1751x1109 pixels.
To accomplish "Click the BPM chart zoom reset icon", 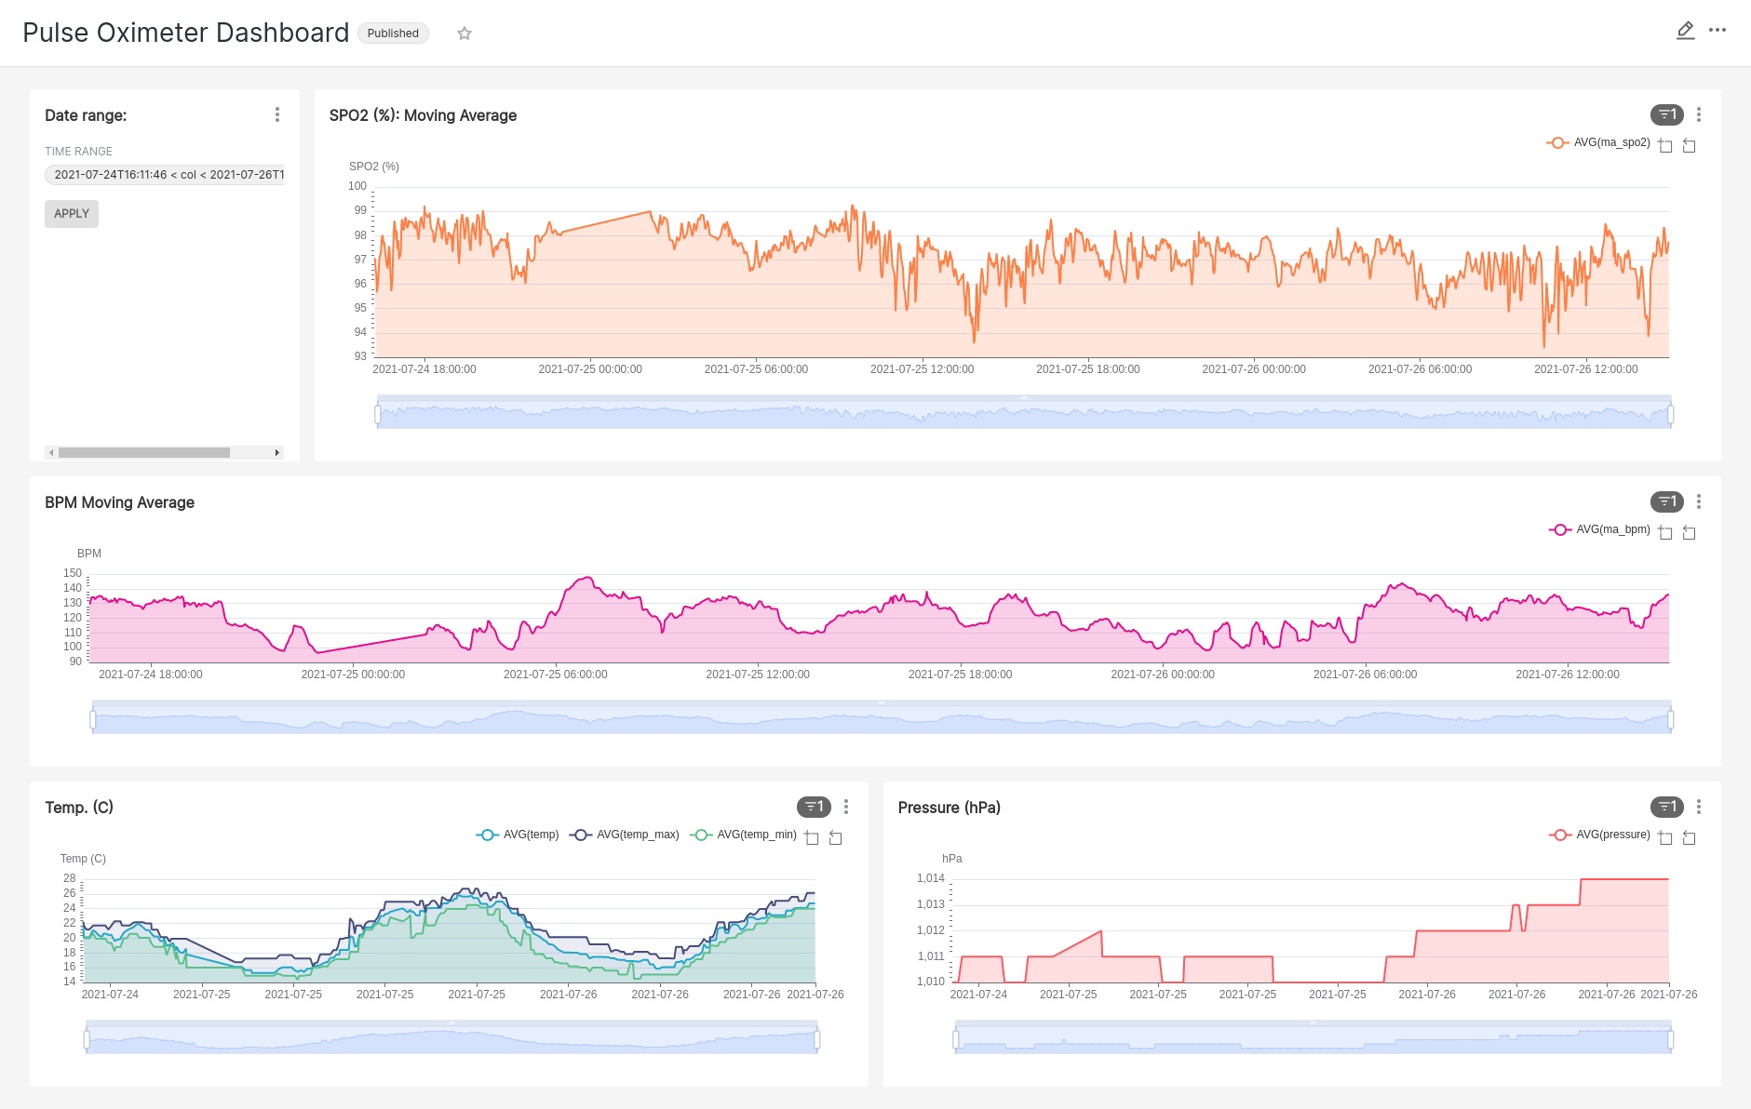I will pyautogui.click(x=1689, y=532).
